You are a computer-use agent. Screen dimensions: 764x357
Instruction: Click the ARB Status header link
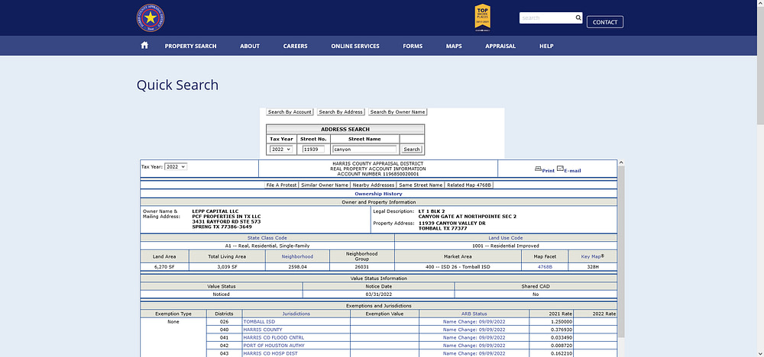pyautogui.click(x=474, y=314)
